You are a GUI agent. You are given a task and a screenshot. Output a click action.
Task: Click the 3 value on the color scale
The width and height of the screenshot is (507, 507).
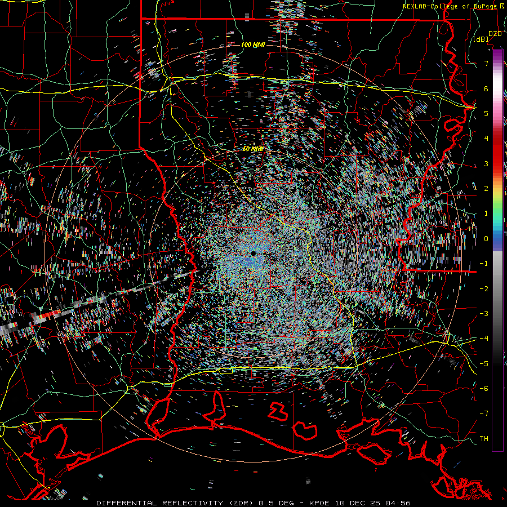(x=486, y=163)
